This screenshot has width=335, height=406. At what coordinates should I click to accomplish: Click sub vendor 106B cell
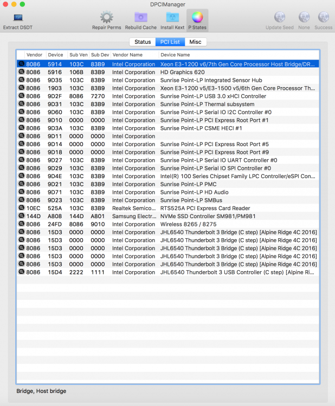76,72
